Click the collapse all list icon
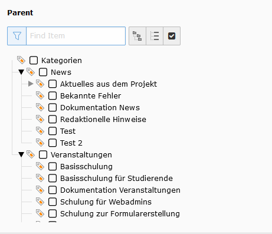 155,36
